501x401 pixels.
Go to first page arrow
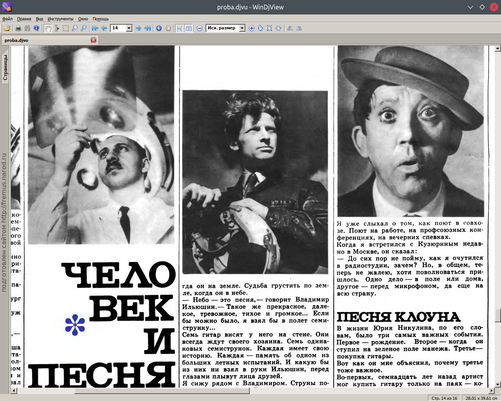pos(95,28)
